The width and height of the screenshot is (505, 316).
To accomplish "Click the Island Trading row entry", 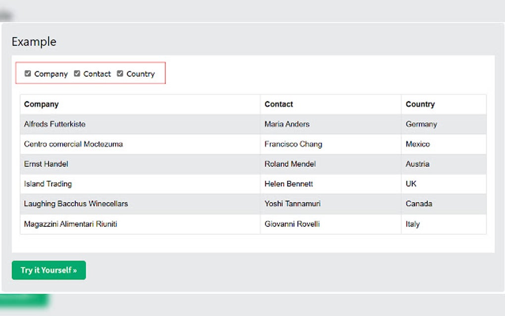I will tap(48, 184).
